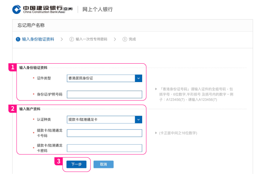Click the step 3 circle icon
The height and width of the screenshot is (180, 264).
pos(124,39)
